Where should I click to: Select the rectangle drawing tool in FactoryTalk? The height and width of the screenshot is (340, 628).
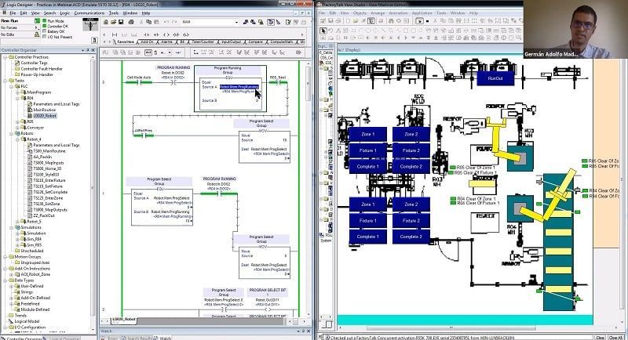pos(405,31)
